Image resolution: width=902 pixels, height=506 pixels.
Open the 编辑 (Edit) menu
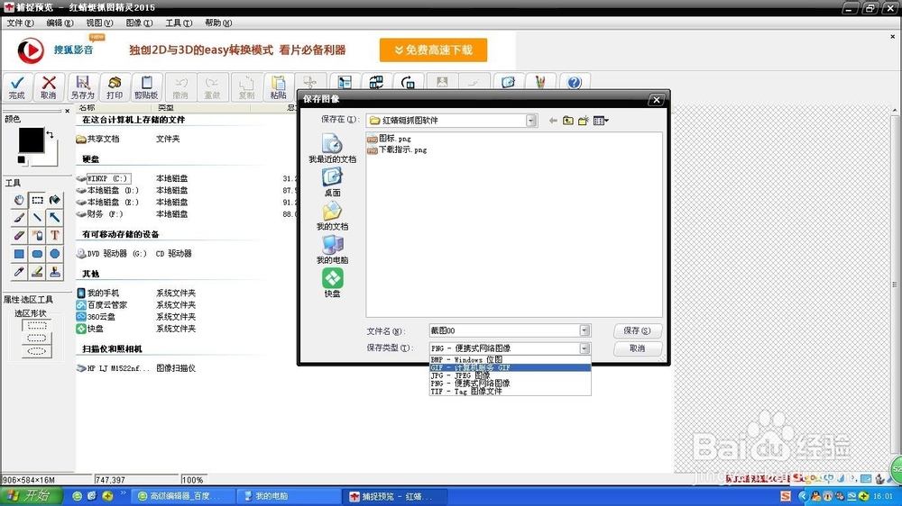60,23
